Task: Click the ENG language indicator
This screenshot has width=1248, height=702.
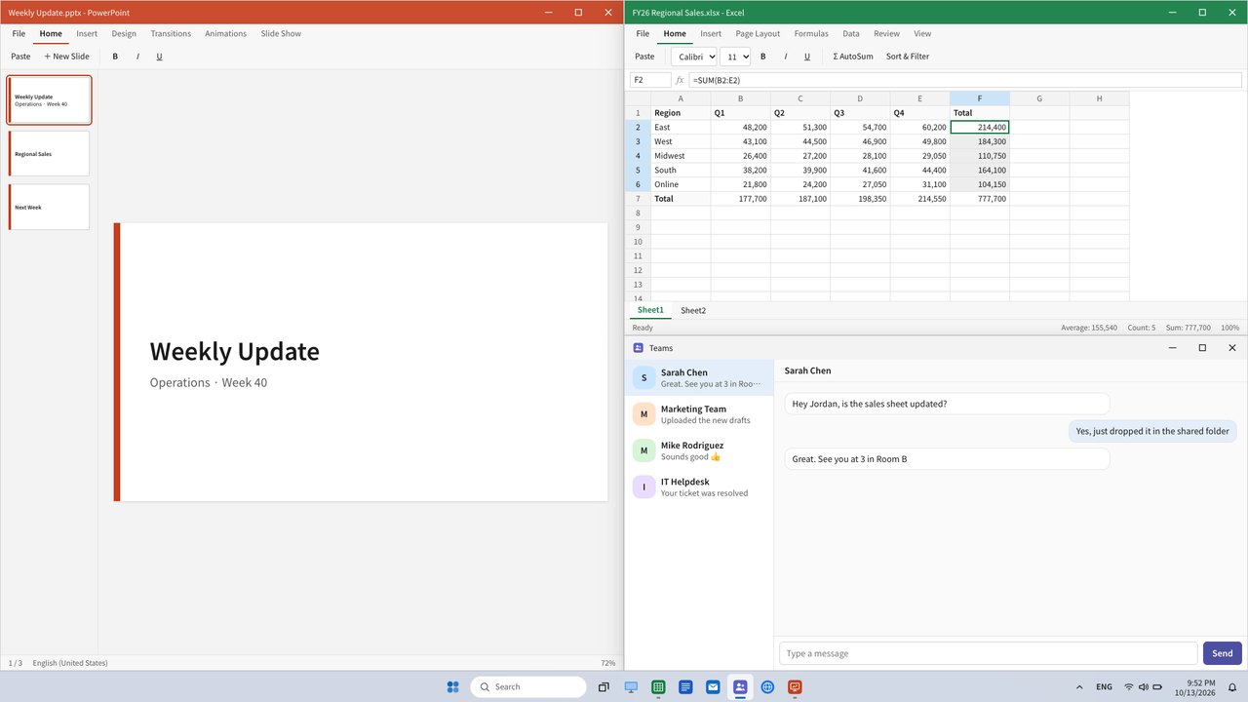Action: click(x=1104, y=687)
